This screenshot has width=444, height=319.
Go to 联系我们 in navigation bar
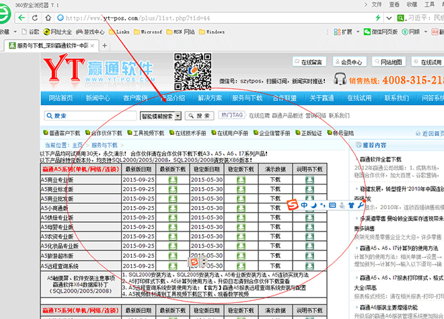tap(396, 98)
